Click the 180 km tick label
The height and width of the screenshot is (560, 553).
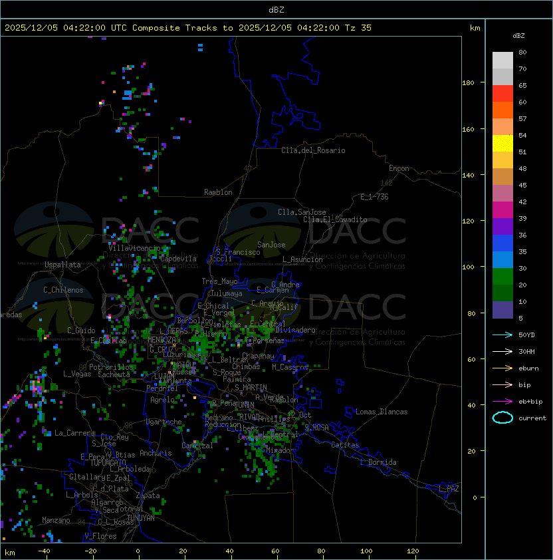pos(468,83)
